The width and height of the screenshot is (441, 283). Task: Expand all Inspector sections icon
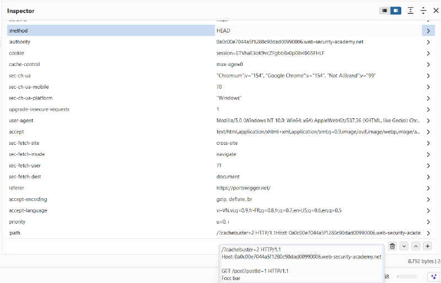click(x=411, y=10)
